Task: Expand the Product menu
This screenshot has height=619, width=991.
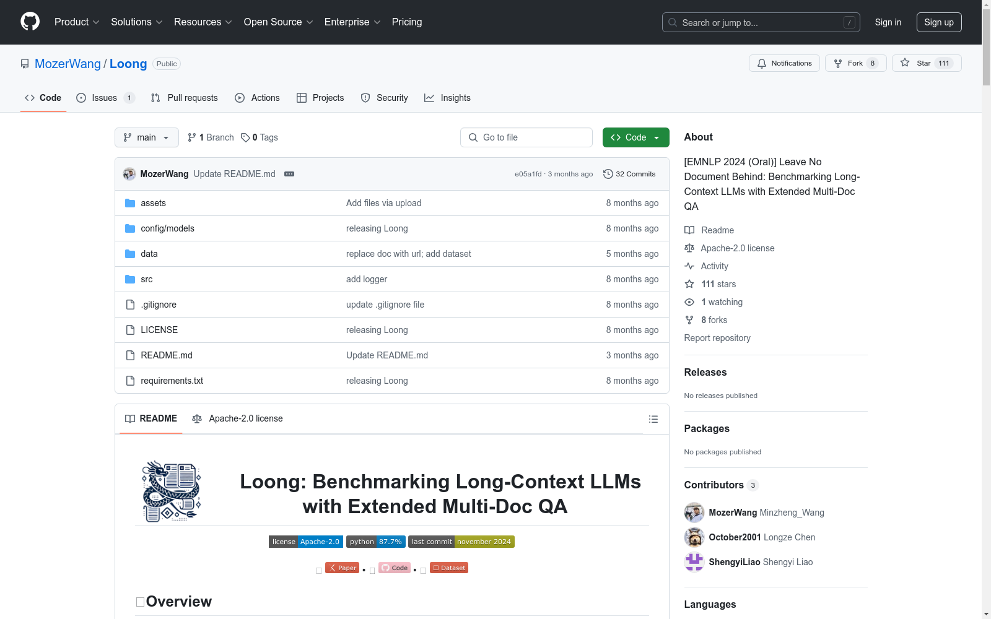Action: click(x=77, y=22)
